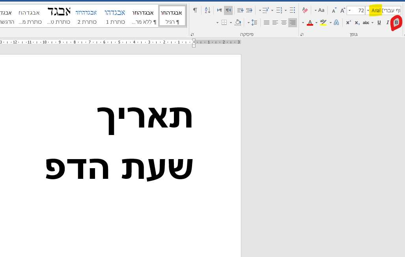Open font color dropdown arrow
Viewport: 405px width, 257px height.
[x=303, y=23]
